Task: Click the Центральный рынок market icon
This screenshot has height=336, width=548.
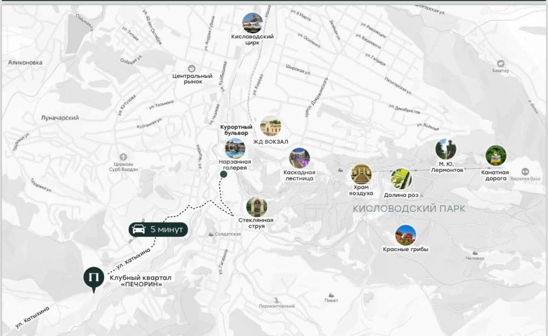Action: click(192, 68)
